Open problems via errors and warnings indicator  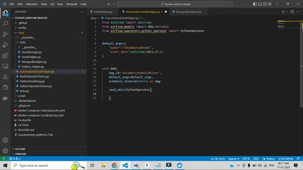(x=15, y=159)
